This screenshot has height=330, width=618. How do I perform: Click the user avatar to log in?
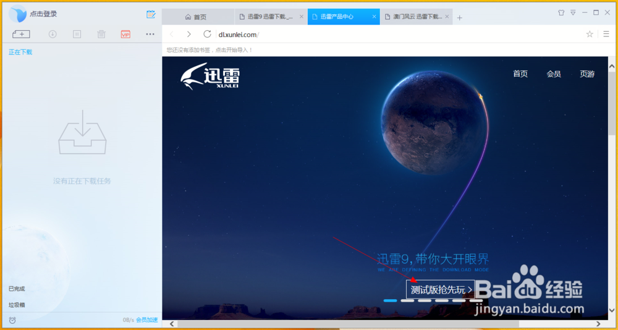(18, 14)
